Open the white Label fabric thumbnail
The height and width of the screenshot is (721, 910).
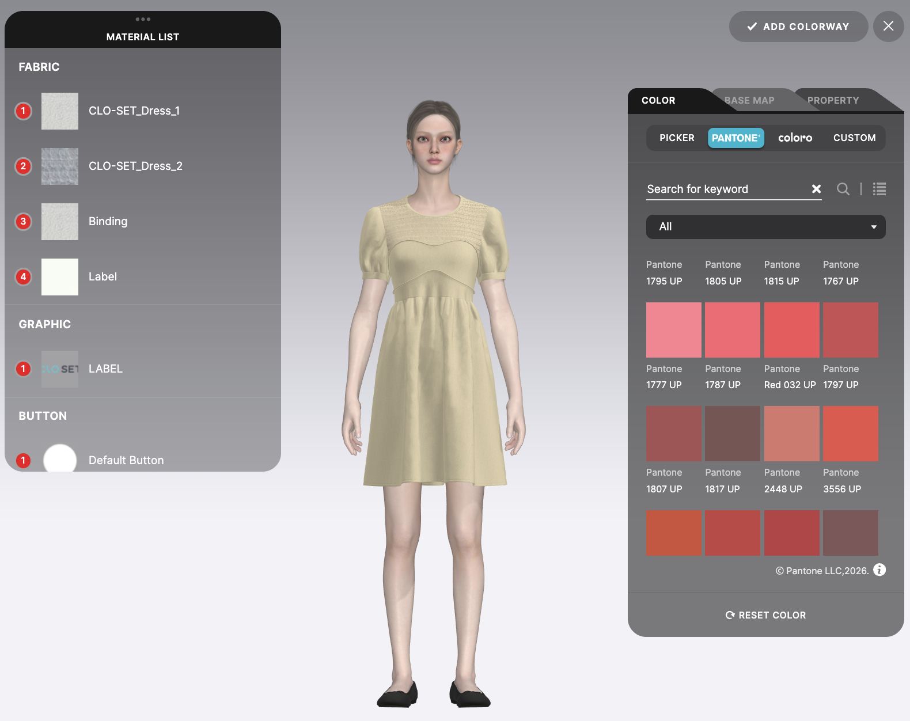pyautogui.click(x=60, y=277)
